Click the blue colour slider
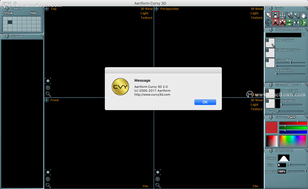 coord(293,132)
